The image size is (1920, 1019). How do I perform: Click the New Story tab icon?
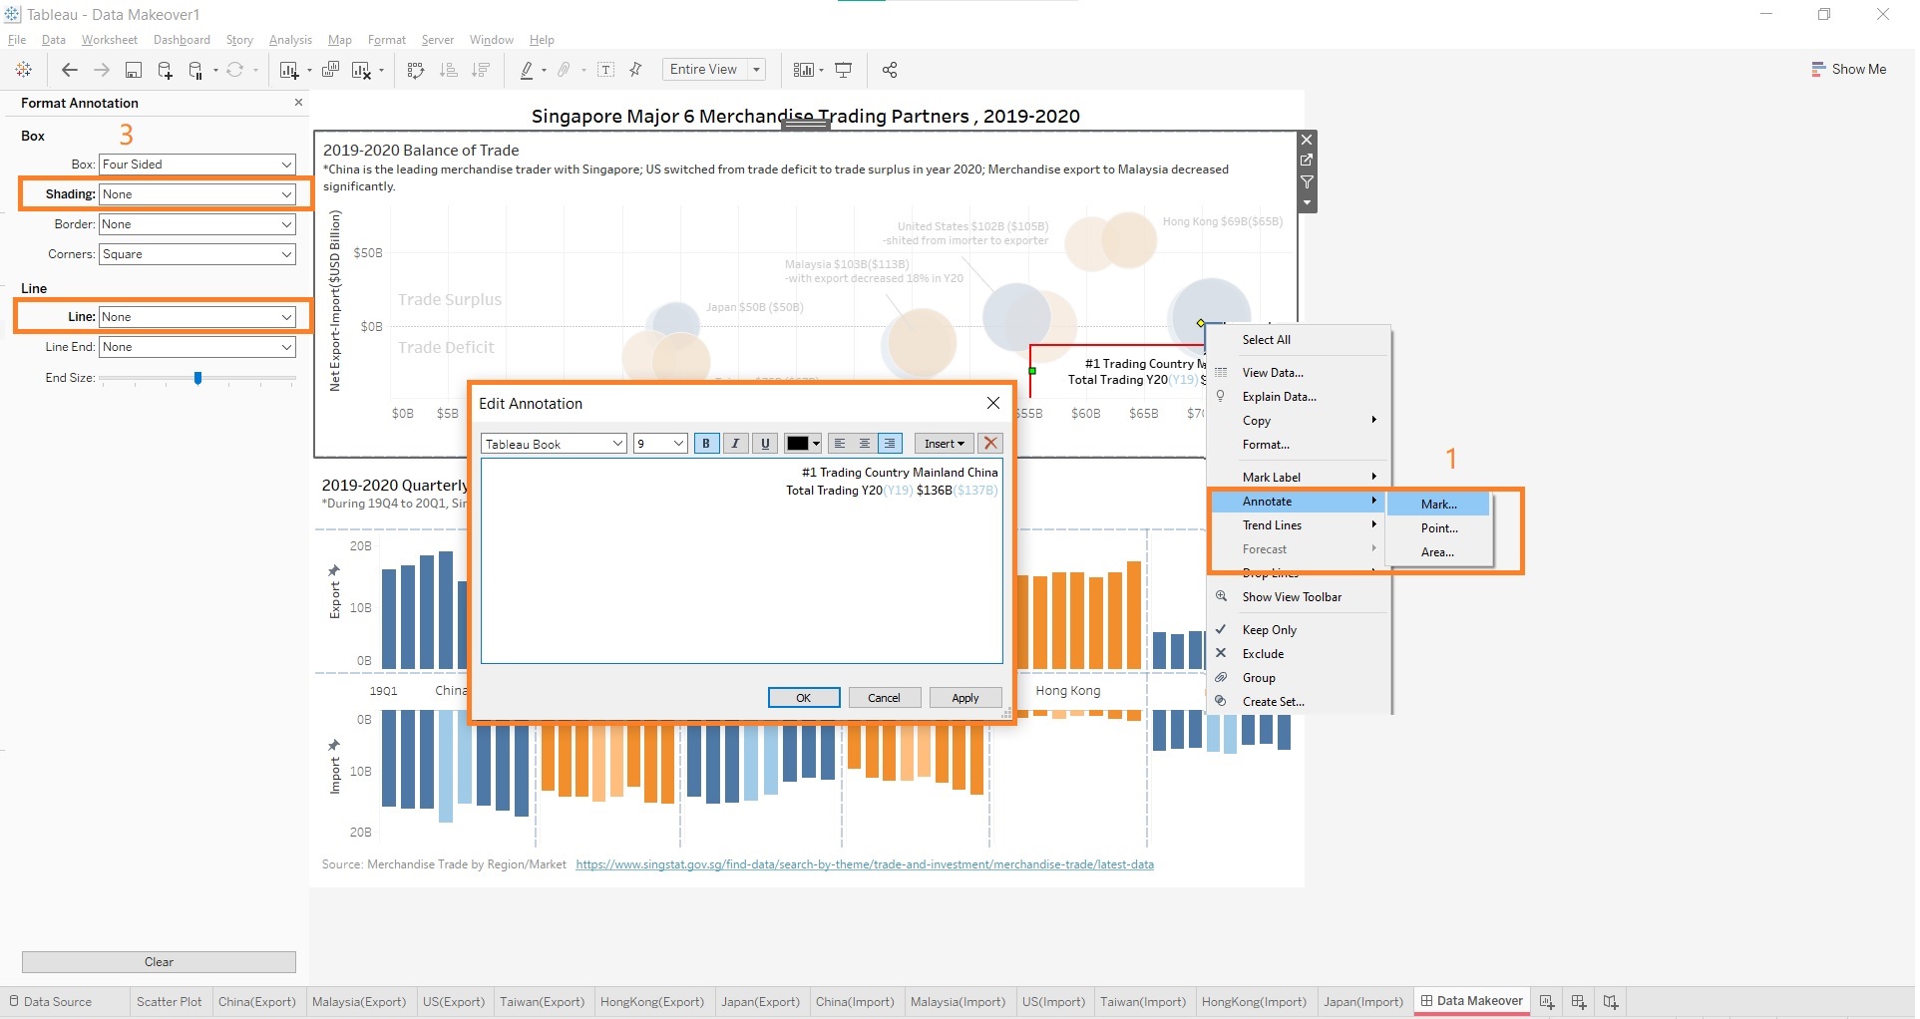tap(1610, 1002)
